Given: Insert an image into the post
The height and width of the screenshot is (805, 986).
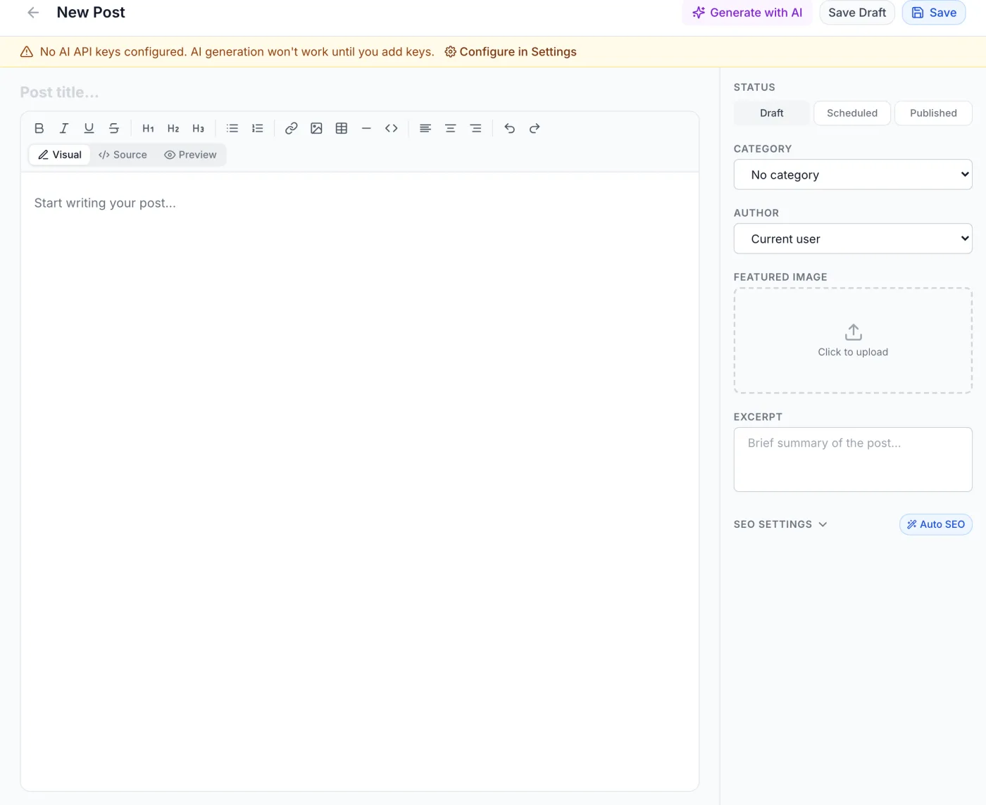Looking at the screenshot, I should [x=316, y=128].
